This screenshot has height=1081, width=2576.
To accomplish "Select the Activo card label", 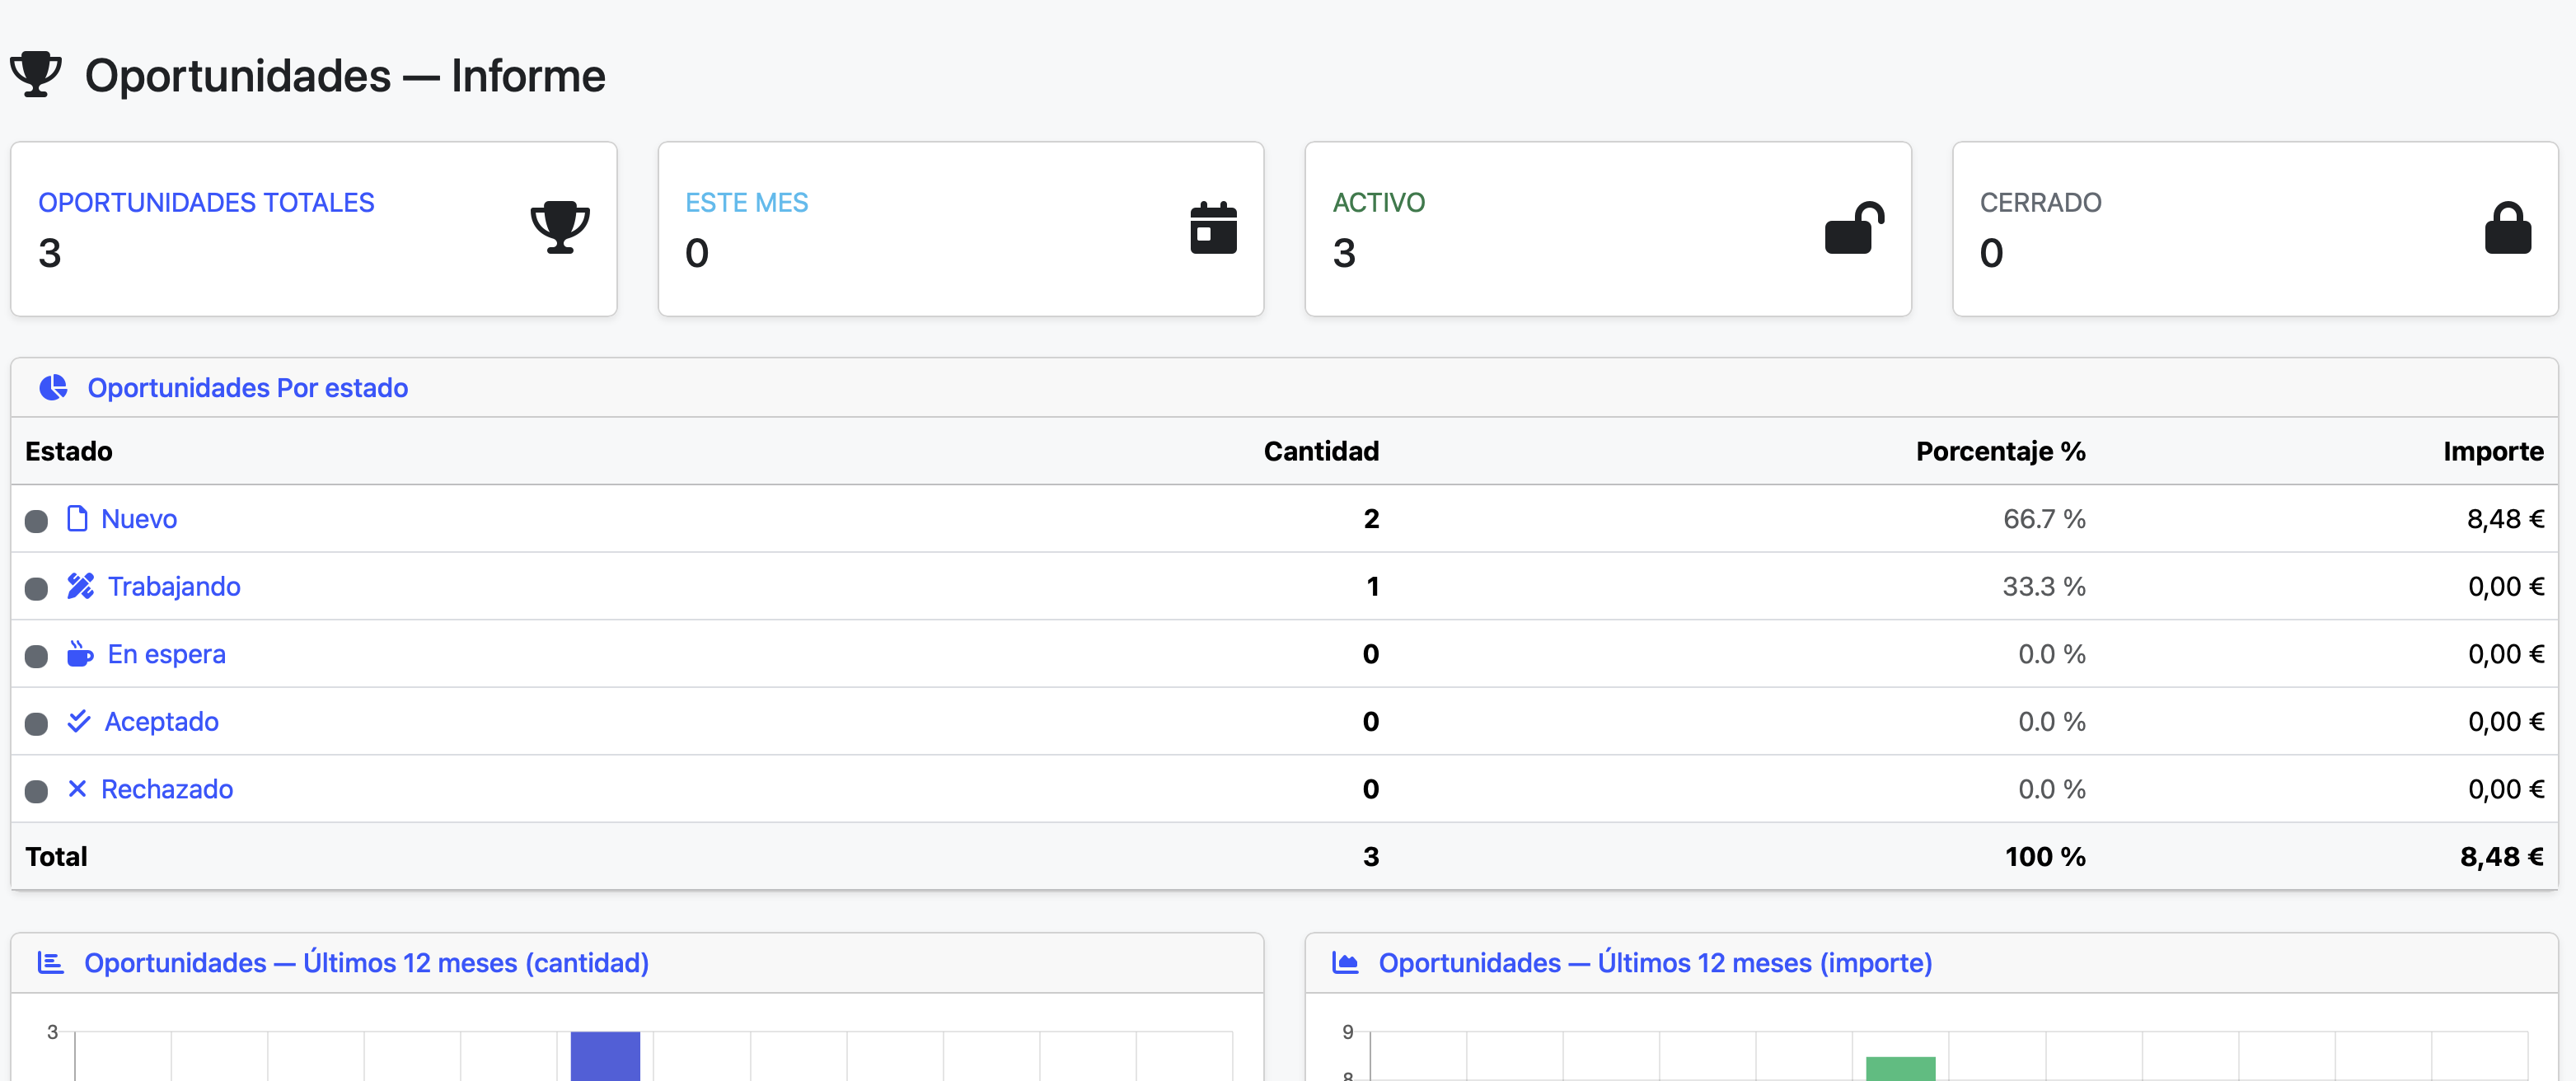I will [x=1379, y=203].
